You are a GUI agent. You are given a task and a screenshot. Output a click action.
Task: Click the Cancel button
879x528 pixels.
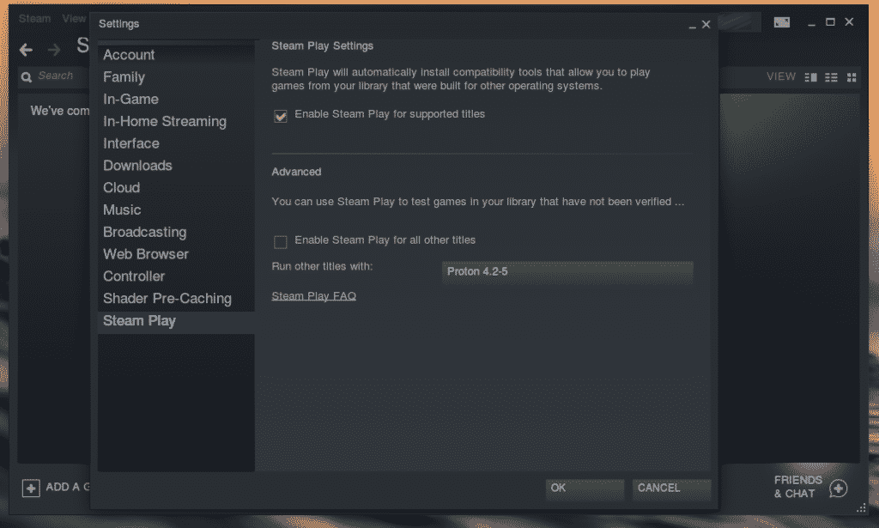click(x=671, y=489)
